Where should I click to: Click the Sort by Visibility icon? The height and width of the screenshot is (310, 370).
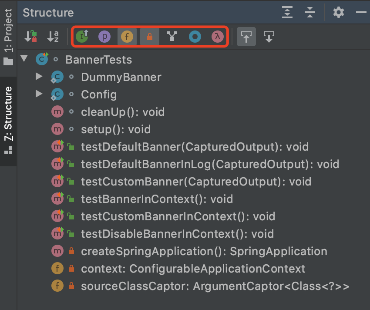tap(30, 37)
